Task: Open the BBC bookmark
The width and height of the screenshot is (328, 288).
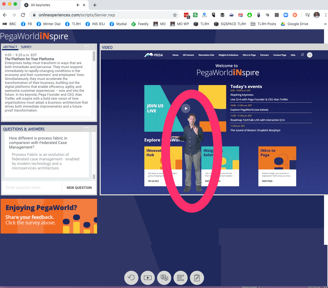Action: click(x=9, y=24)
